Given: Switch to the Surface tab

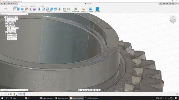Looking at the screenshot, I should coord(23,6).
